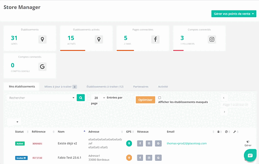Click the Réseaux column header

pos(143,132)
